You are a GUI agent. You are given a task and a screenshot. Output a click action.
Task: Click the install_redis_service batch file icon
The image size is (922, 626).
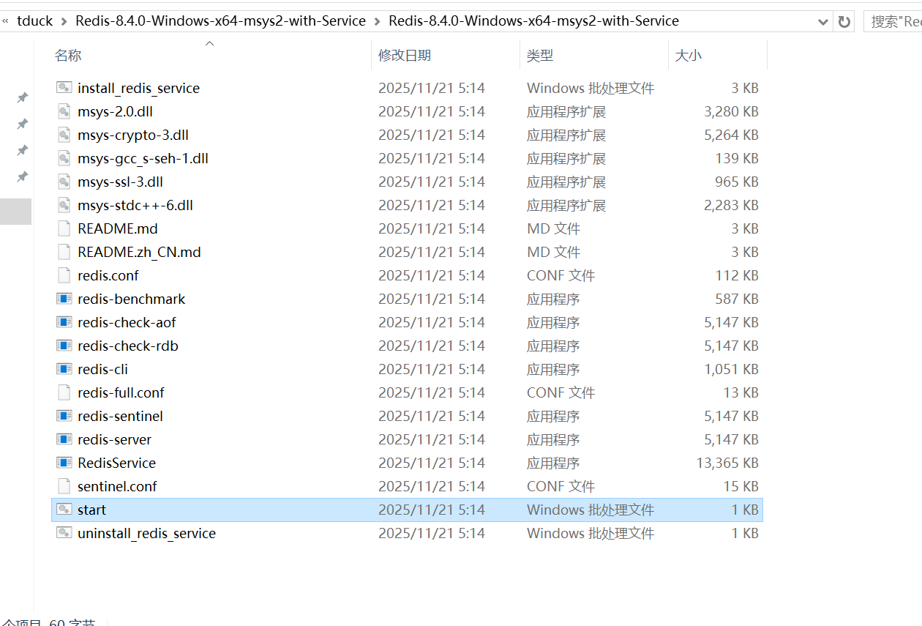64,88
